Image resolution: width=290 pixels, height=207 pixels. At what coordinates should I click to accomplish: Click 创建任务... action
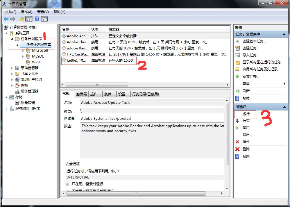click(x=250, y=48)
